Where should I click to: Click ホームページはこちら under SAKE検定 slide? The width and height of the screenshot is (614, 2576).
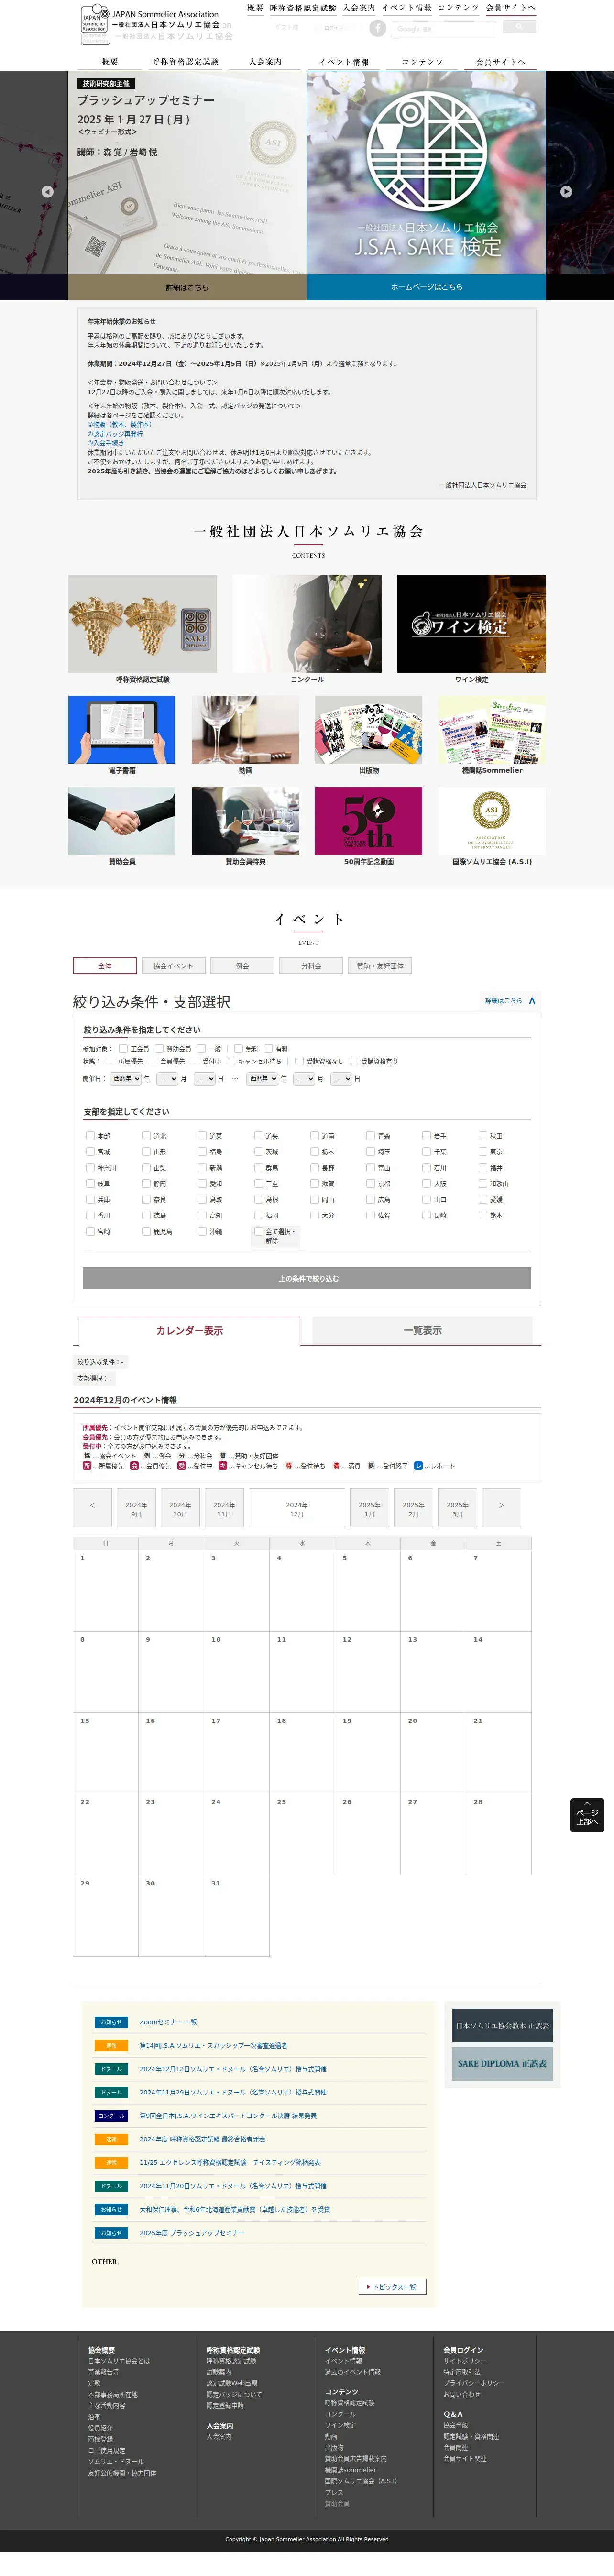426,287
